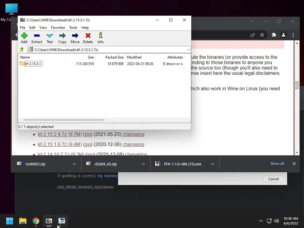304x228 pixels.
Task: Open the Info tool in 7-Zip
Action: (x=100, y=38)
